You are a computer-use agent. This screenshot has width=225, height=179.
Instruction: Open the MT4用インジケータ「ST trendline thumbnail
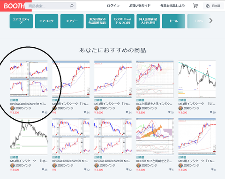click(197, 79)
